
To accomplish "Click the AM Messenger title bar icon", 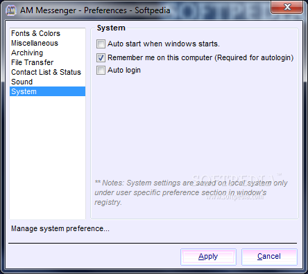I will 11,10.
